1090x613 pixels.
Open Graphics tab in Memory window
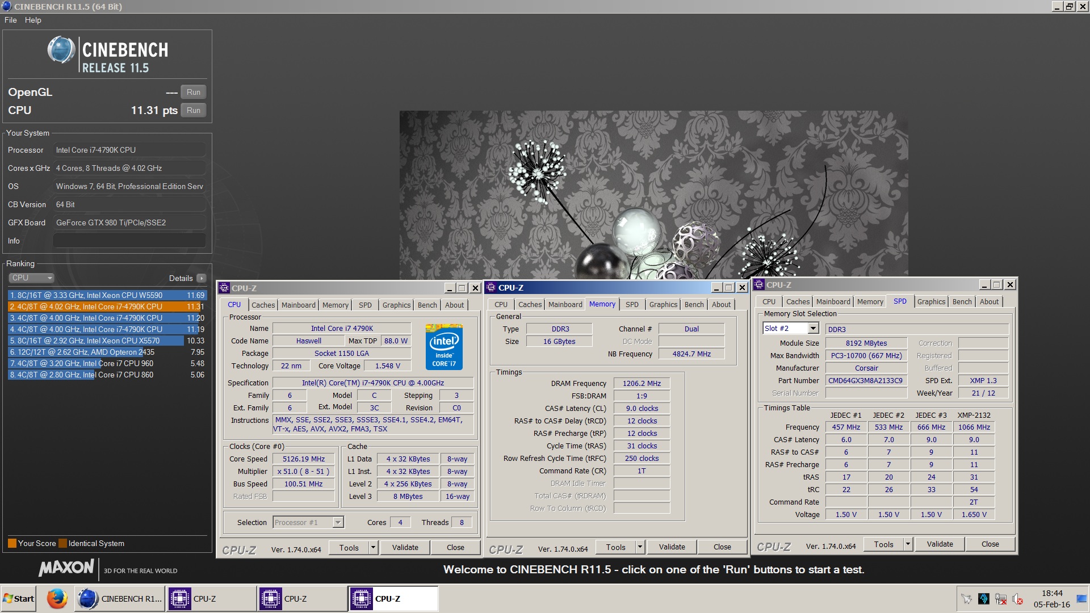(x=663, y=304)
